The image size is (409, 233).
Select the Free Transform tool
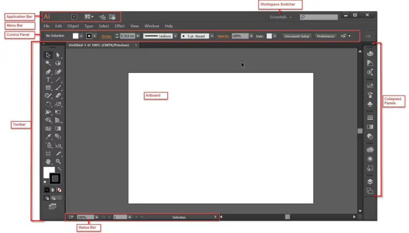pos(58,112)
